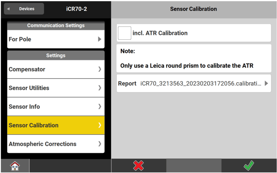Tap the chevron on Sensor Info row

coord(99,107)
